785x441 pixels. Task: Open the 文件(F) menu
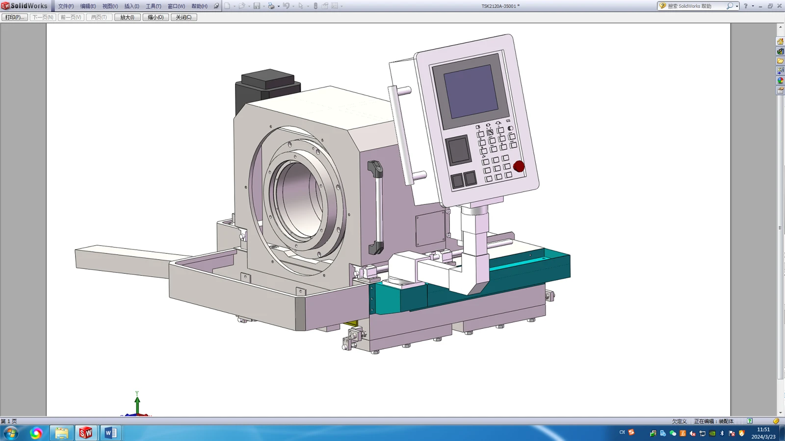(x=66, y=6)
